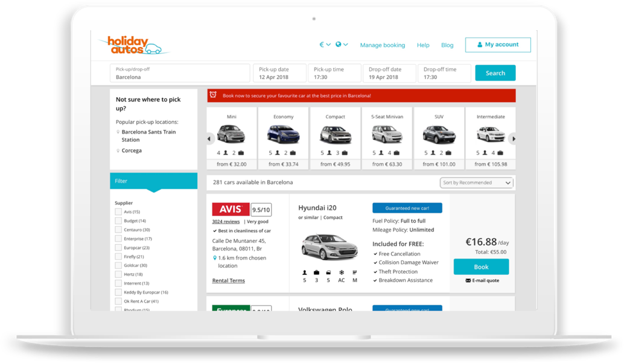Click the Guaranteed new car badge for Hyundai
The height and width of the screenshot is (363, 624).
[407, 208]
